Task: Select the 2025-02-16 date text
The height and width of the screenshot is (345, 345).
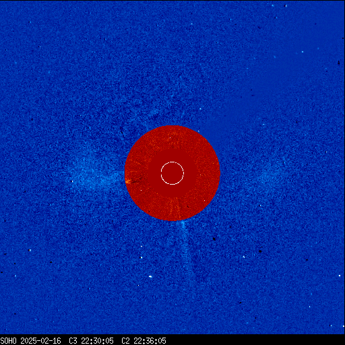Action: (x=40, y=341)
